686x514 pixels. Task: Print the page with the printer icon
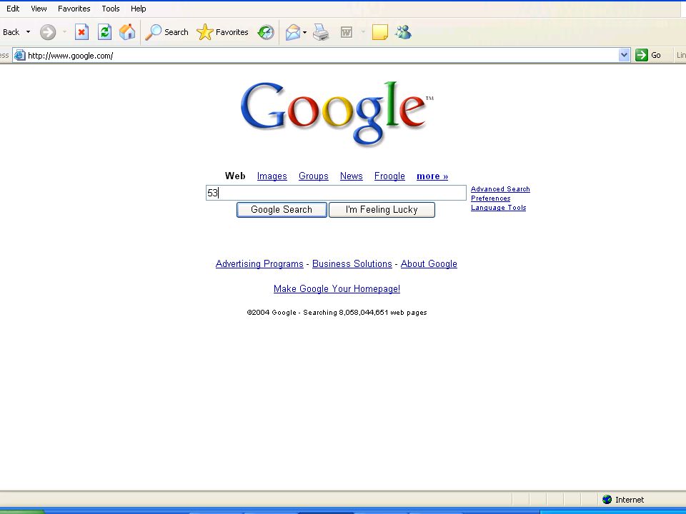pyautogui.click(x=321, y=32)
